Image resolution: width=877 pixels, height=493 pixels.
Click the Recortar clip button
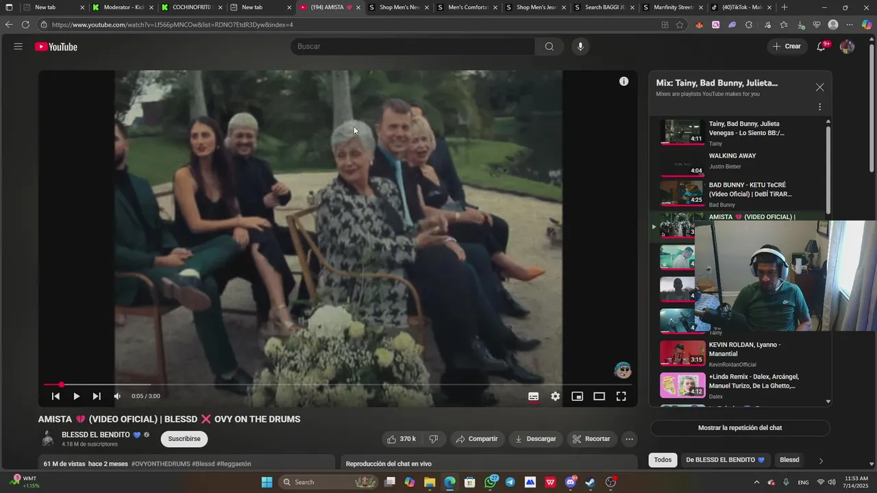591,439
